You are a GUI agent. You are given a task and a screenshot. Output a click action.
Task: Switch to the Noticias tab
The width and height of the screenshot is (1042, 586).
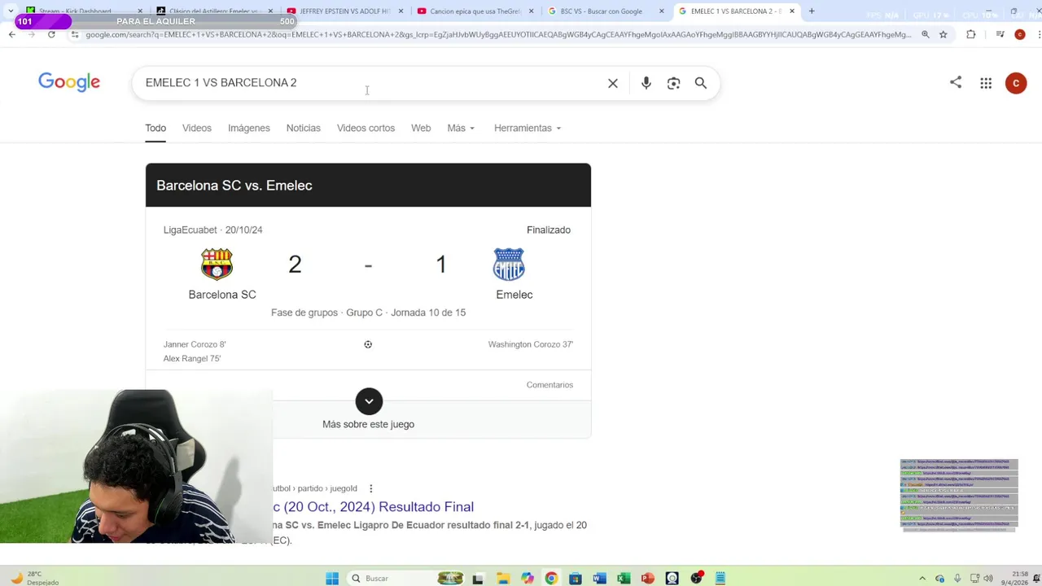tap(304, 128)
